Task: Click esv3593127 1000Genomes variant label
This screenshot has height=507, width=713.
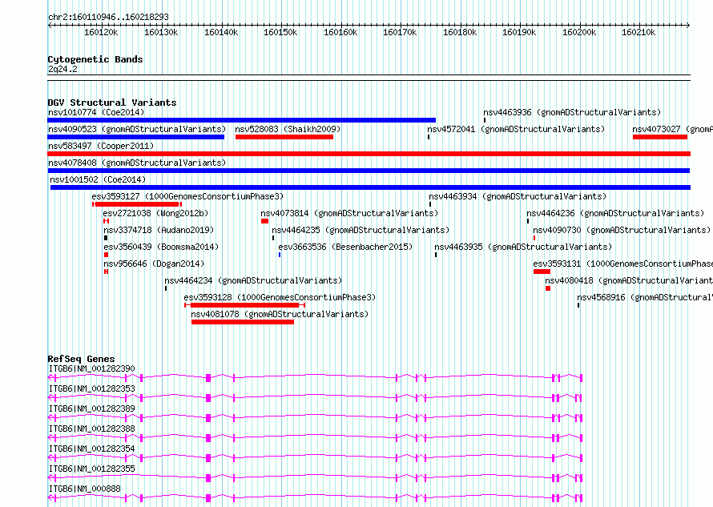Action: coord(187,196)
